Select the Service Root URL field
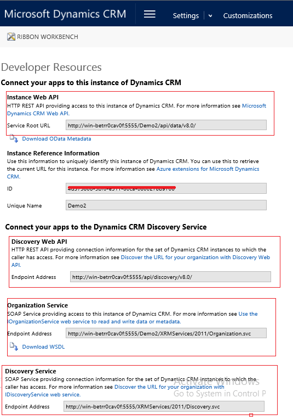 pos(166,125)
